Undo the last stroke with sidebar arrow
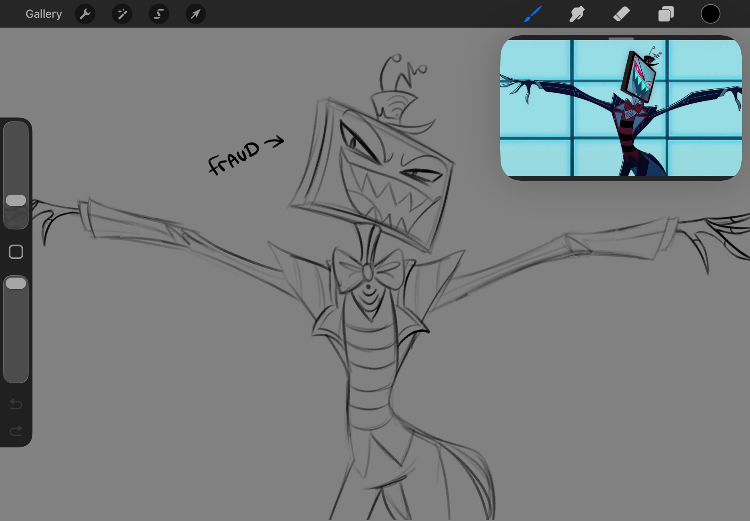Viewport: 750px width, 521px height. [x=16, y=404]
